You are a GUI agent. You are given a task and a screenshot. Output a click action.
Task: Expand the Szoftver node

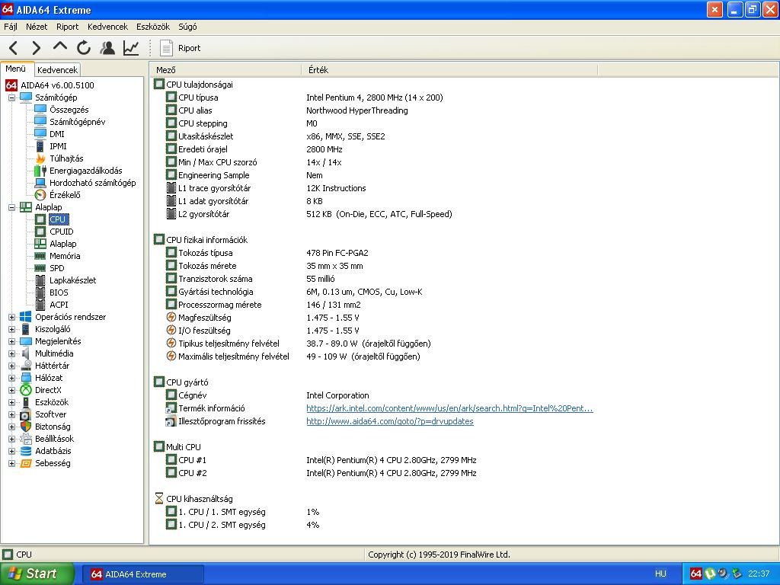pos(11,414)
